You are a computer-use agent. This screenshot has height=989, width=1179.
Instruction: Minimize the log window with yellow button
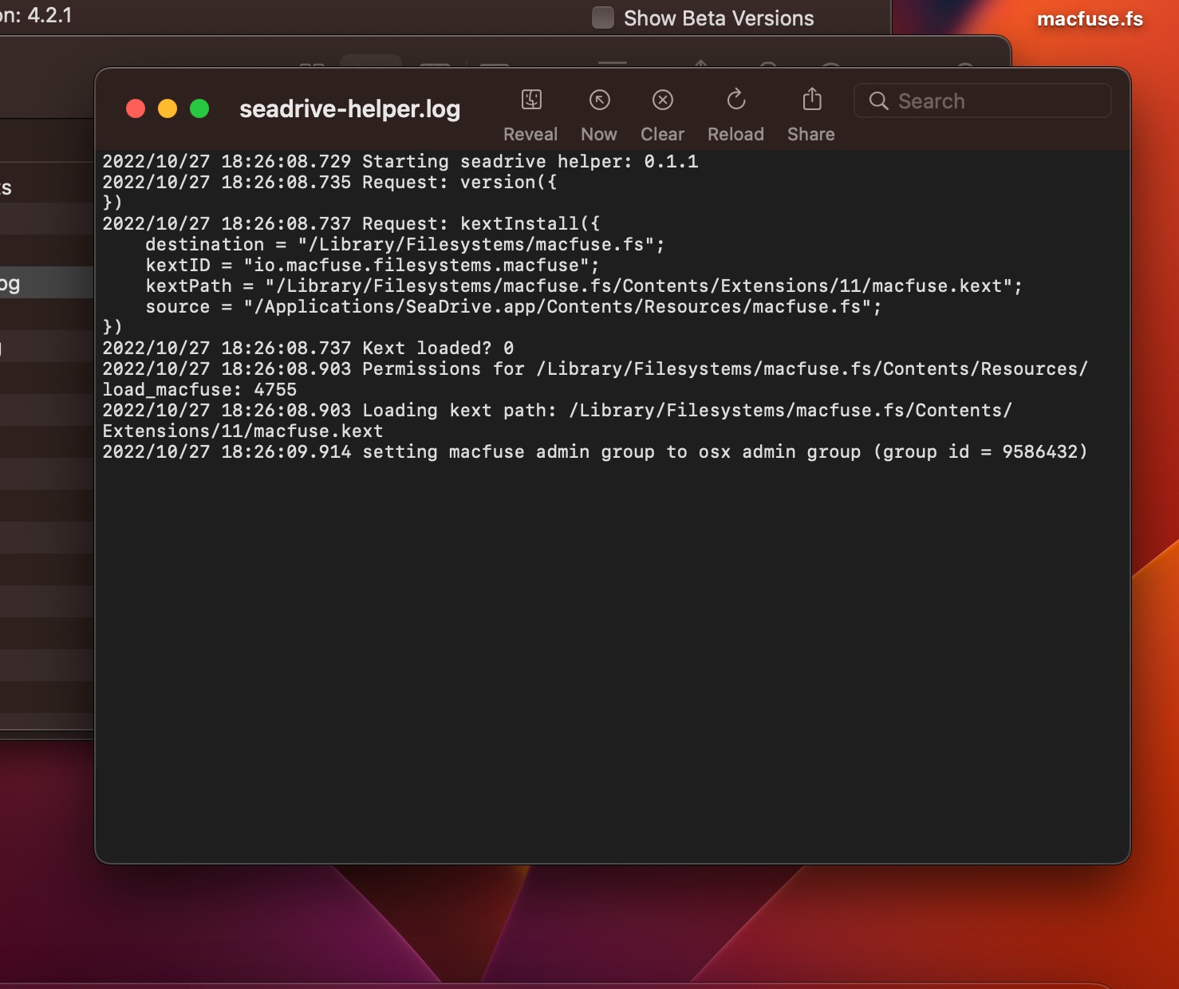tap(168, 108)
